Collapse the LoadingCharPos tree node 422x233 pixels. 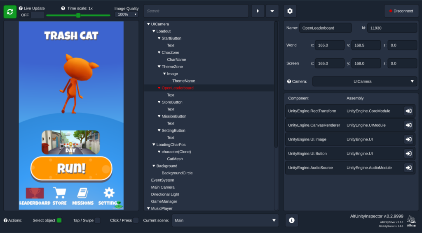click(x=154, y=145)
